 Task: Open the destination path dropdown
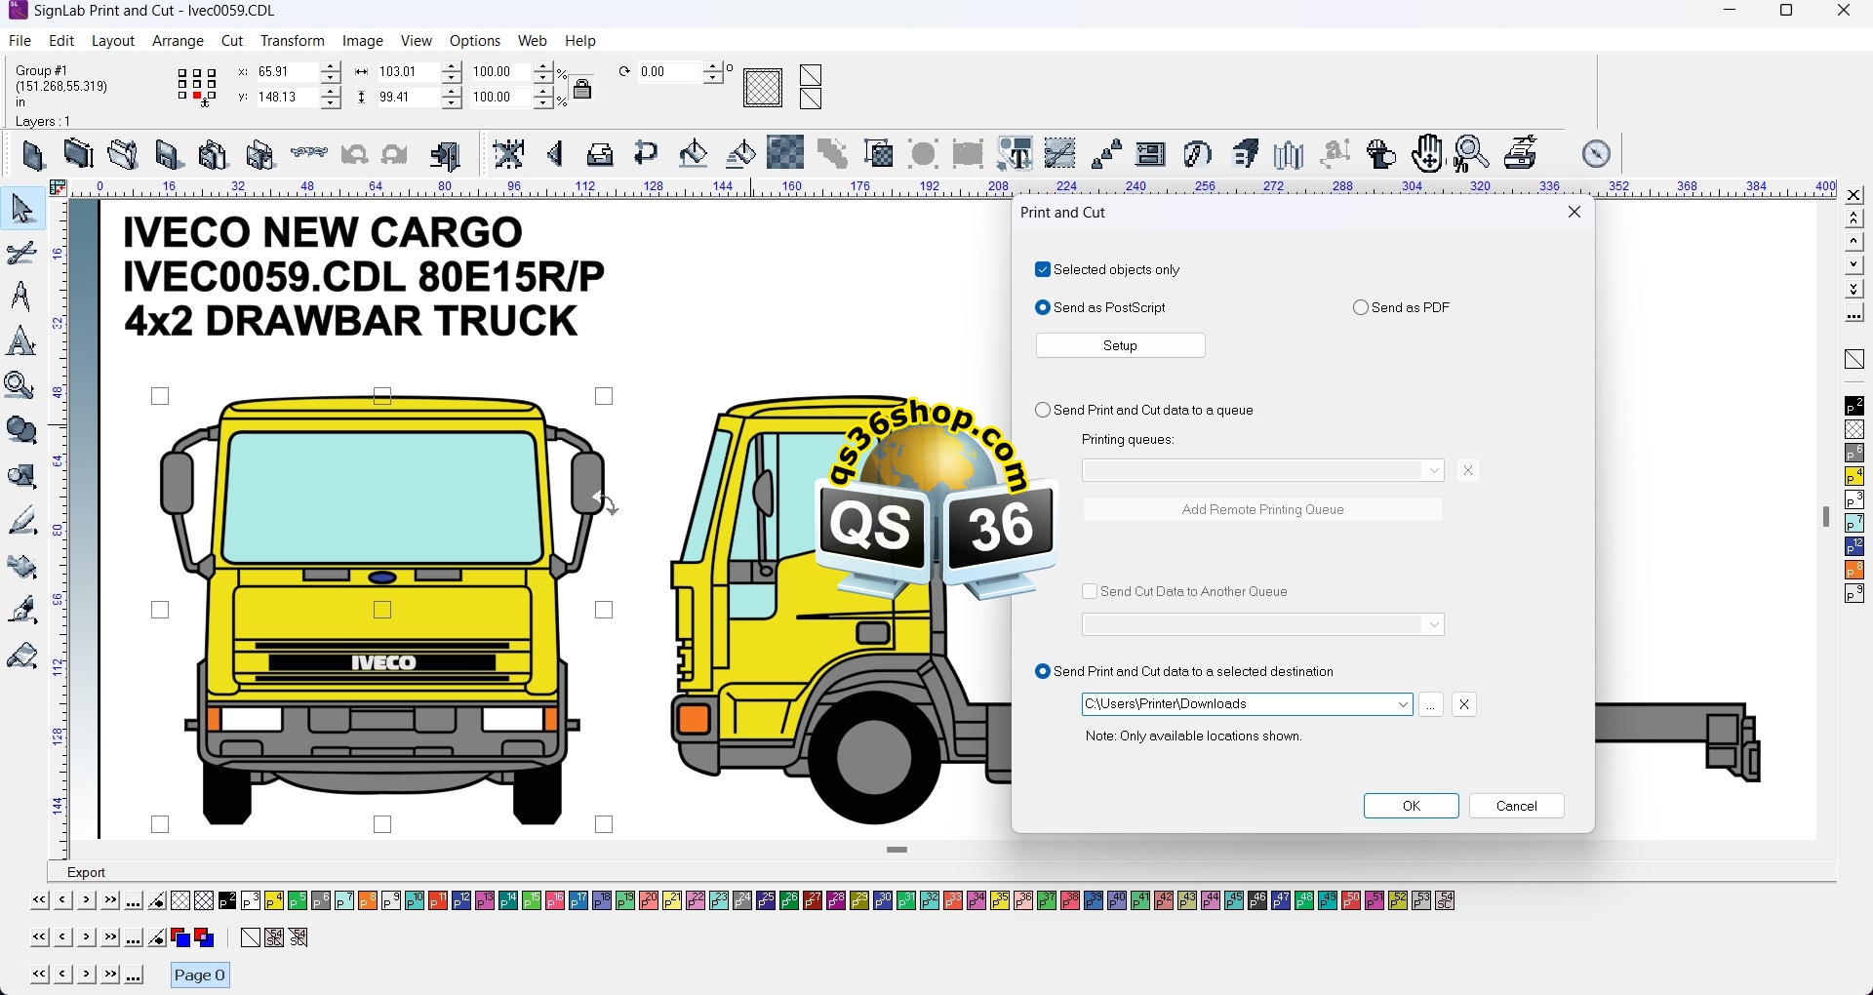tap(1403, 705)
